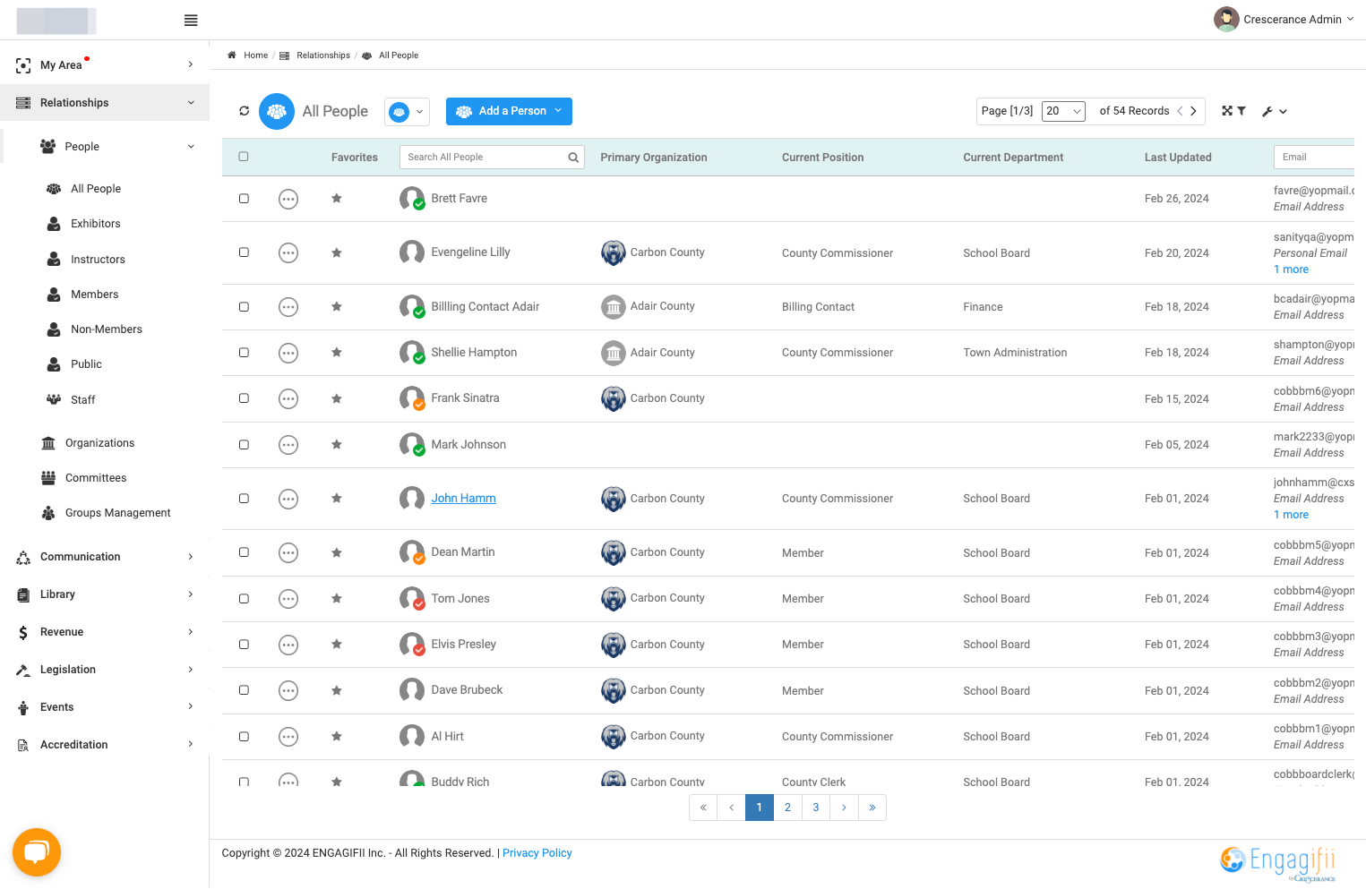The image size is (1366, 889).
Task: Click the search magnifier in Search All People
Action: coord(573,158)
